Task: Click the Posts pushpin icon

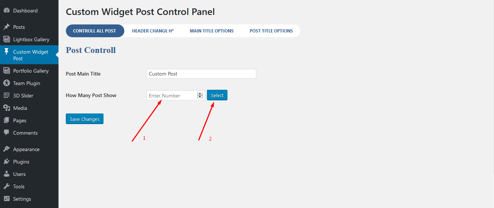Action: 7,27
